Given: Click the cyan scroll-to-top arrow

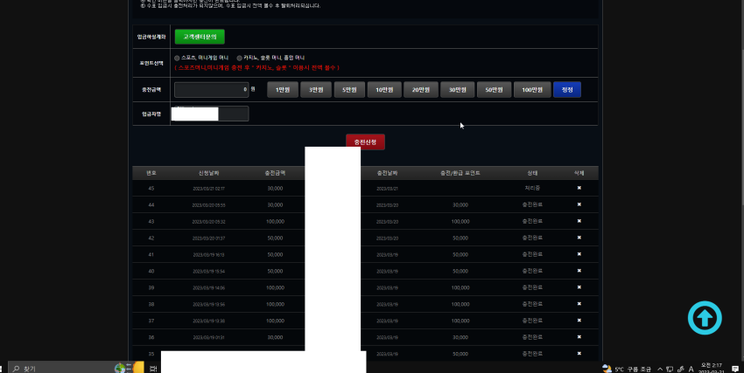Looking at the screenshot, I should pos(705,318).
